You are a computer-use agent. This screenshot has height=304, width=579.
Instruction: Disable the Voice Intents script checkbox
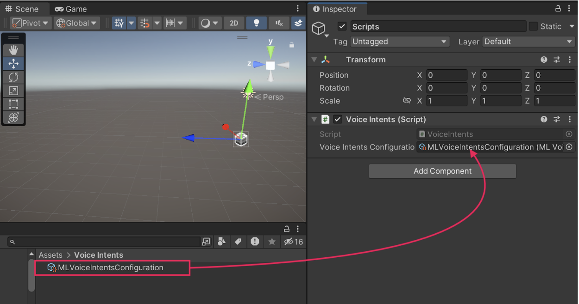click(338, 120)
